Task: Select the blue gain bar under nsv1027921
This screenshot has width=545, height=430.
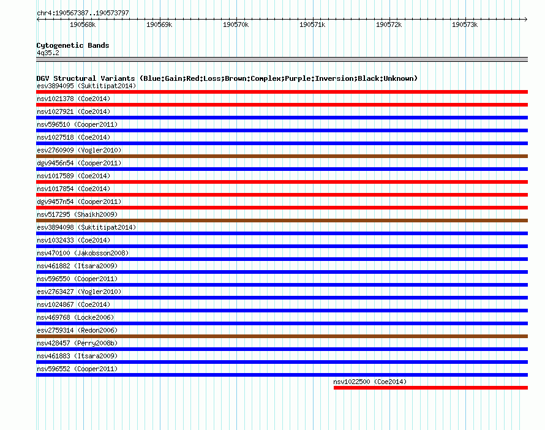Action: pos(282,118)
